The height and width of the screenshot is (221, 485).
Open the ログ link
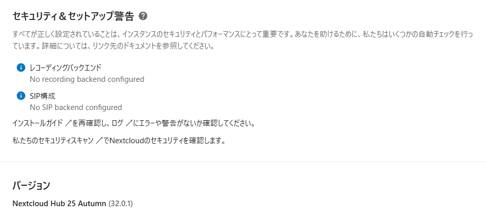pos(118,124)
